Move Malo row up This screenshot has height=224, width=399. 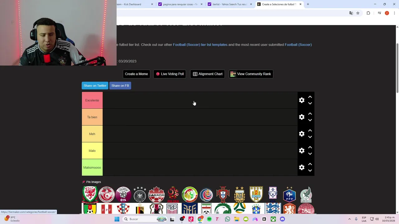point(310,147)
